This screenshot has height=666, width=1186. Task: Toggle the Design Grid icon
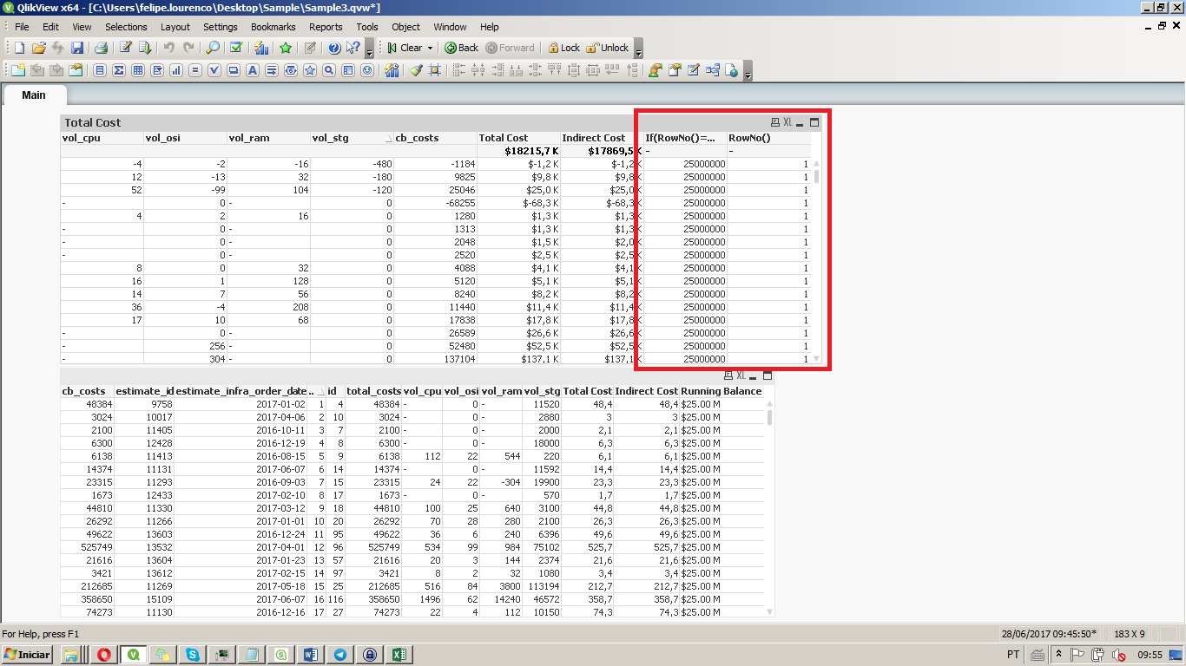[x=434, y=70]
